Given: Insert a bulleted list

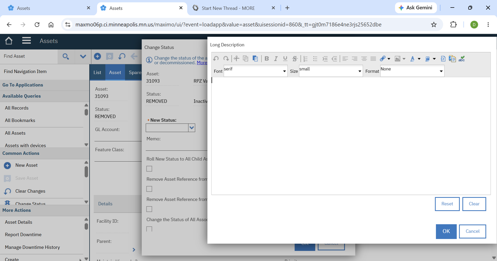Looking at the screenshot, I should click(315, 59).
